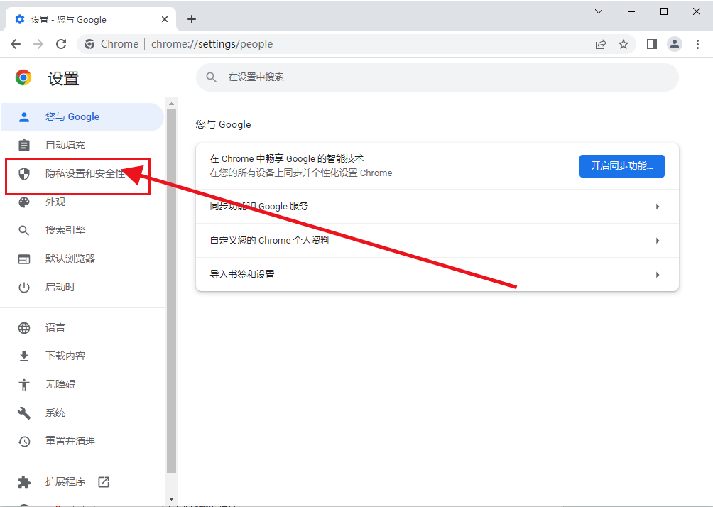The height and width of the screenshot is (507, 713).
Task: Select the 您与 Google sidebar item
Action: (x=82, y=117)
